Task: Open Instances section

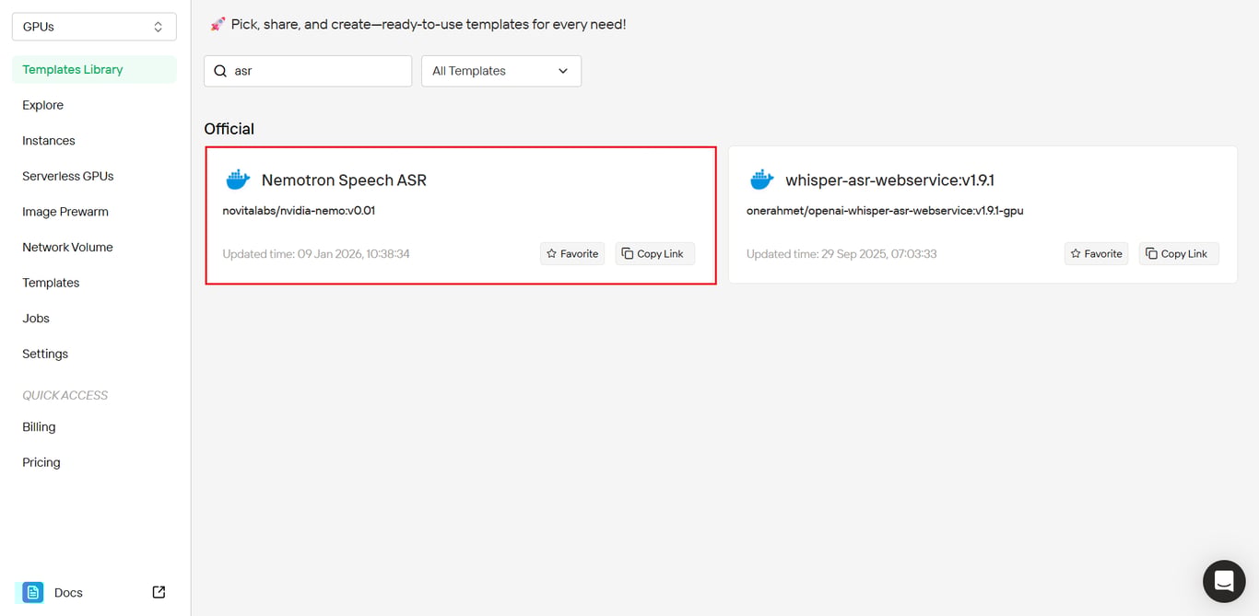Action: 48,141
